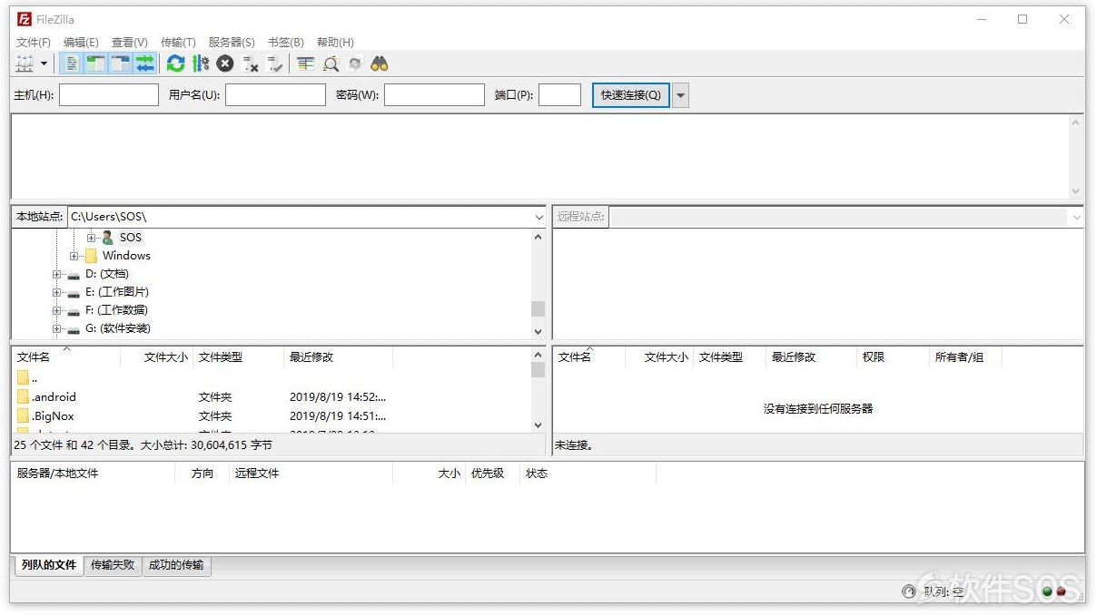Select the E: (工作图片) drive
Screen dimensions: 1097x615
117,292
